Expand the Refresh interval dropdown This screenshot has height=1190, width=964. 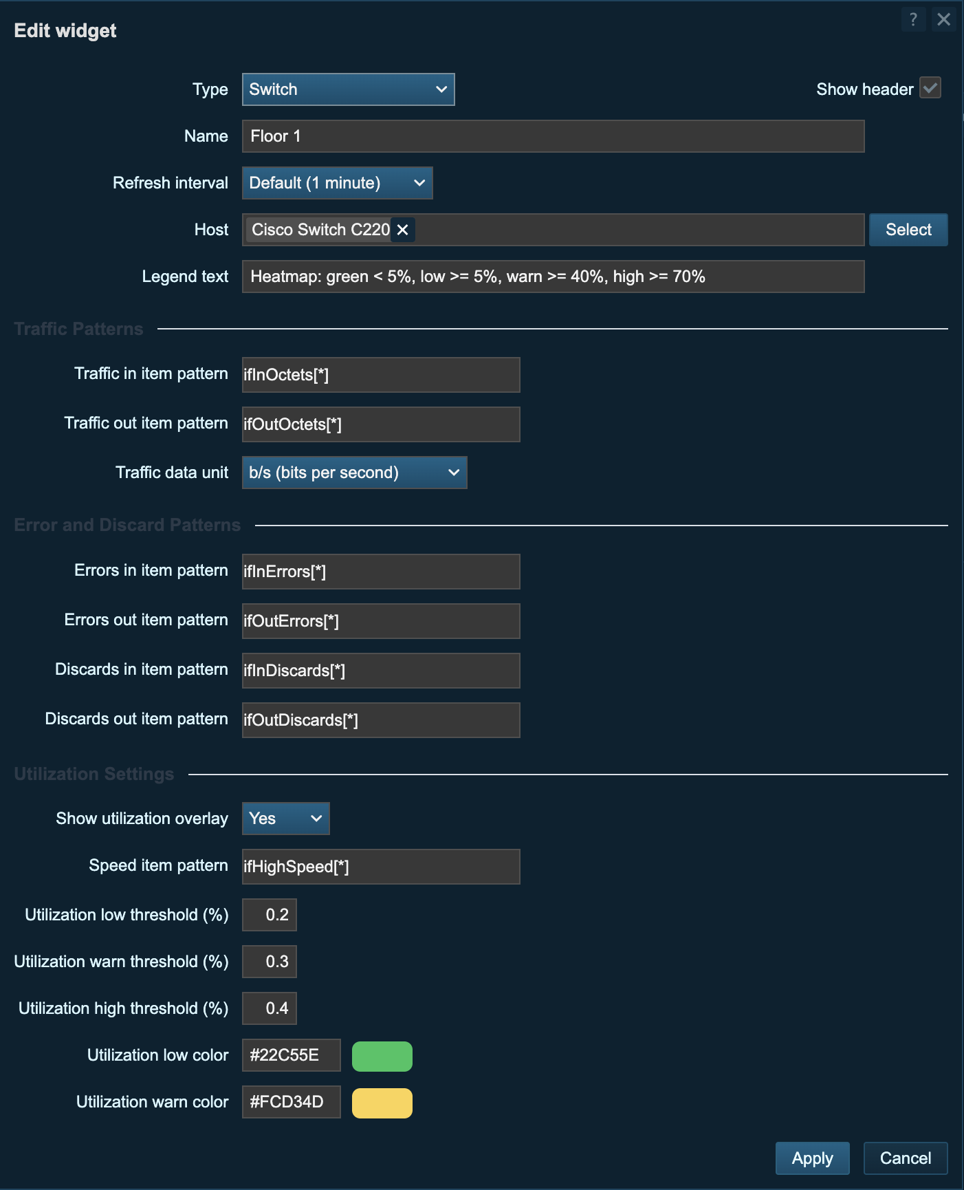point(337,183)
